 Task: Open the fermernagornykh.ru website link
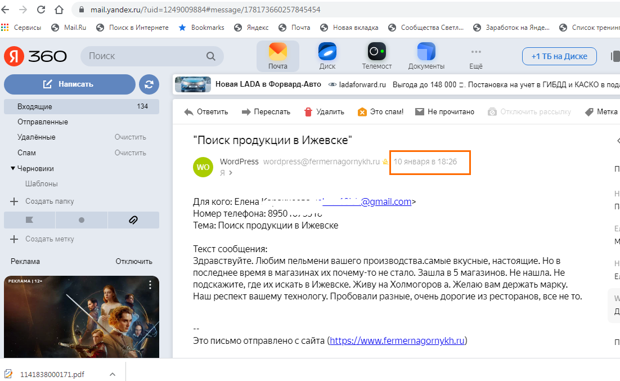click(x=397, y=340)
